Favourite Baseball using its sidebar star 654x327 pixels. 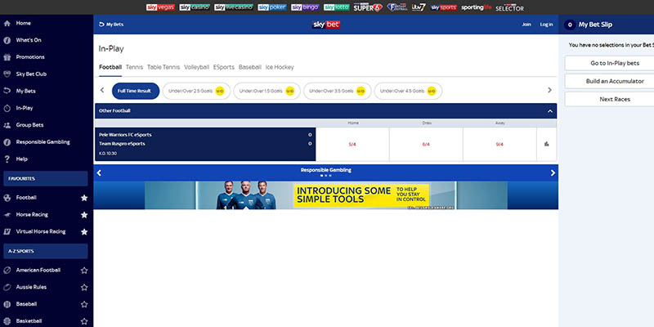[x=84, y=304]
